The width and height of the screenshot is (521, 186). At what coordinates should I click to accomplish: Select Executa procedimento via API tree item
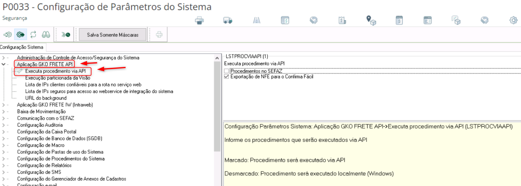[x=55, y=71]
